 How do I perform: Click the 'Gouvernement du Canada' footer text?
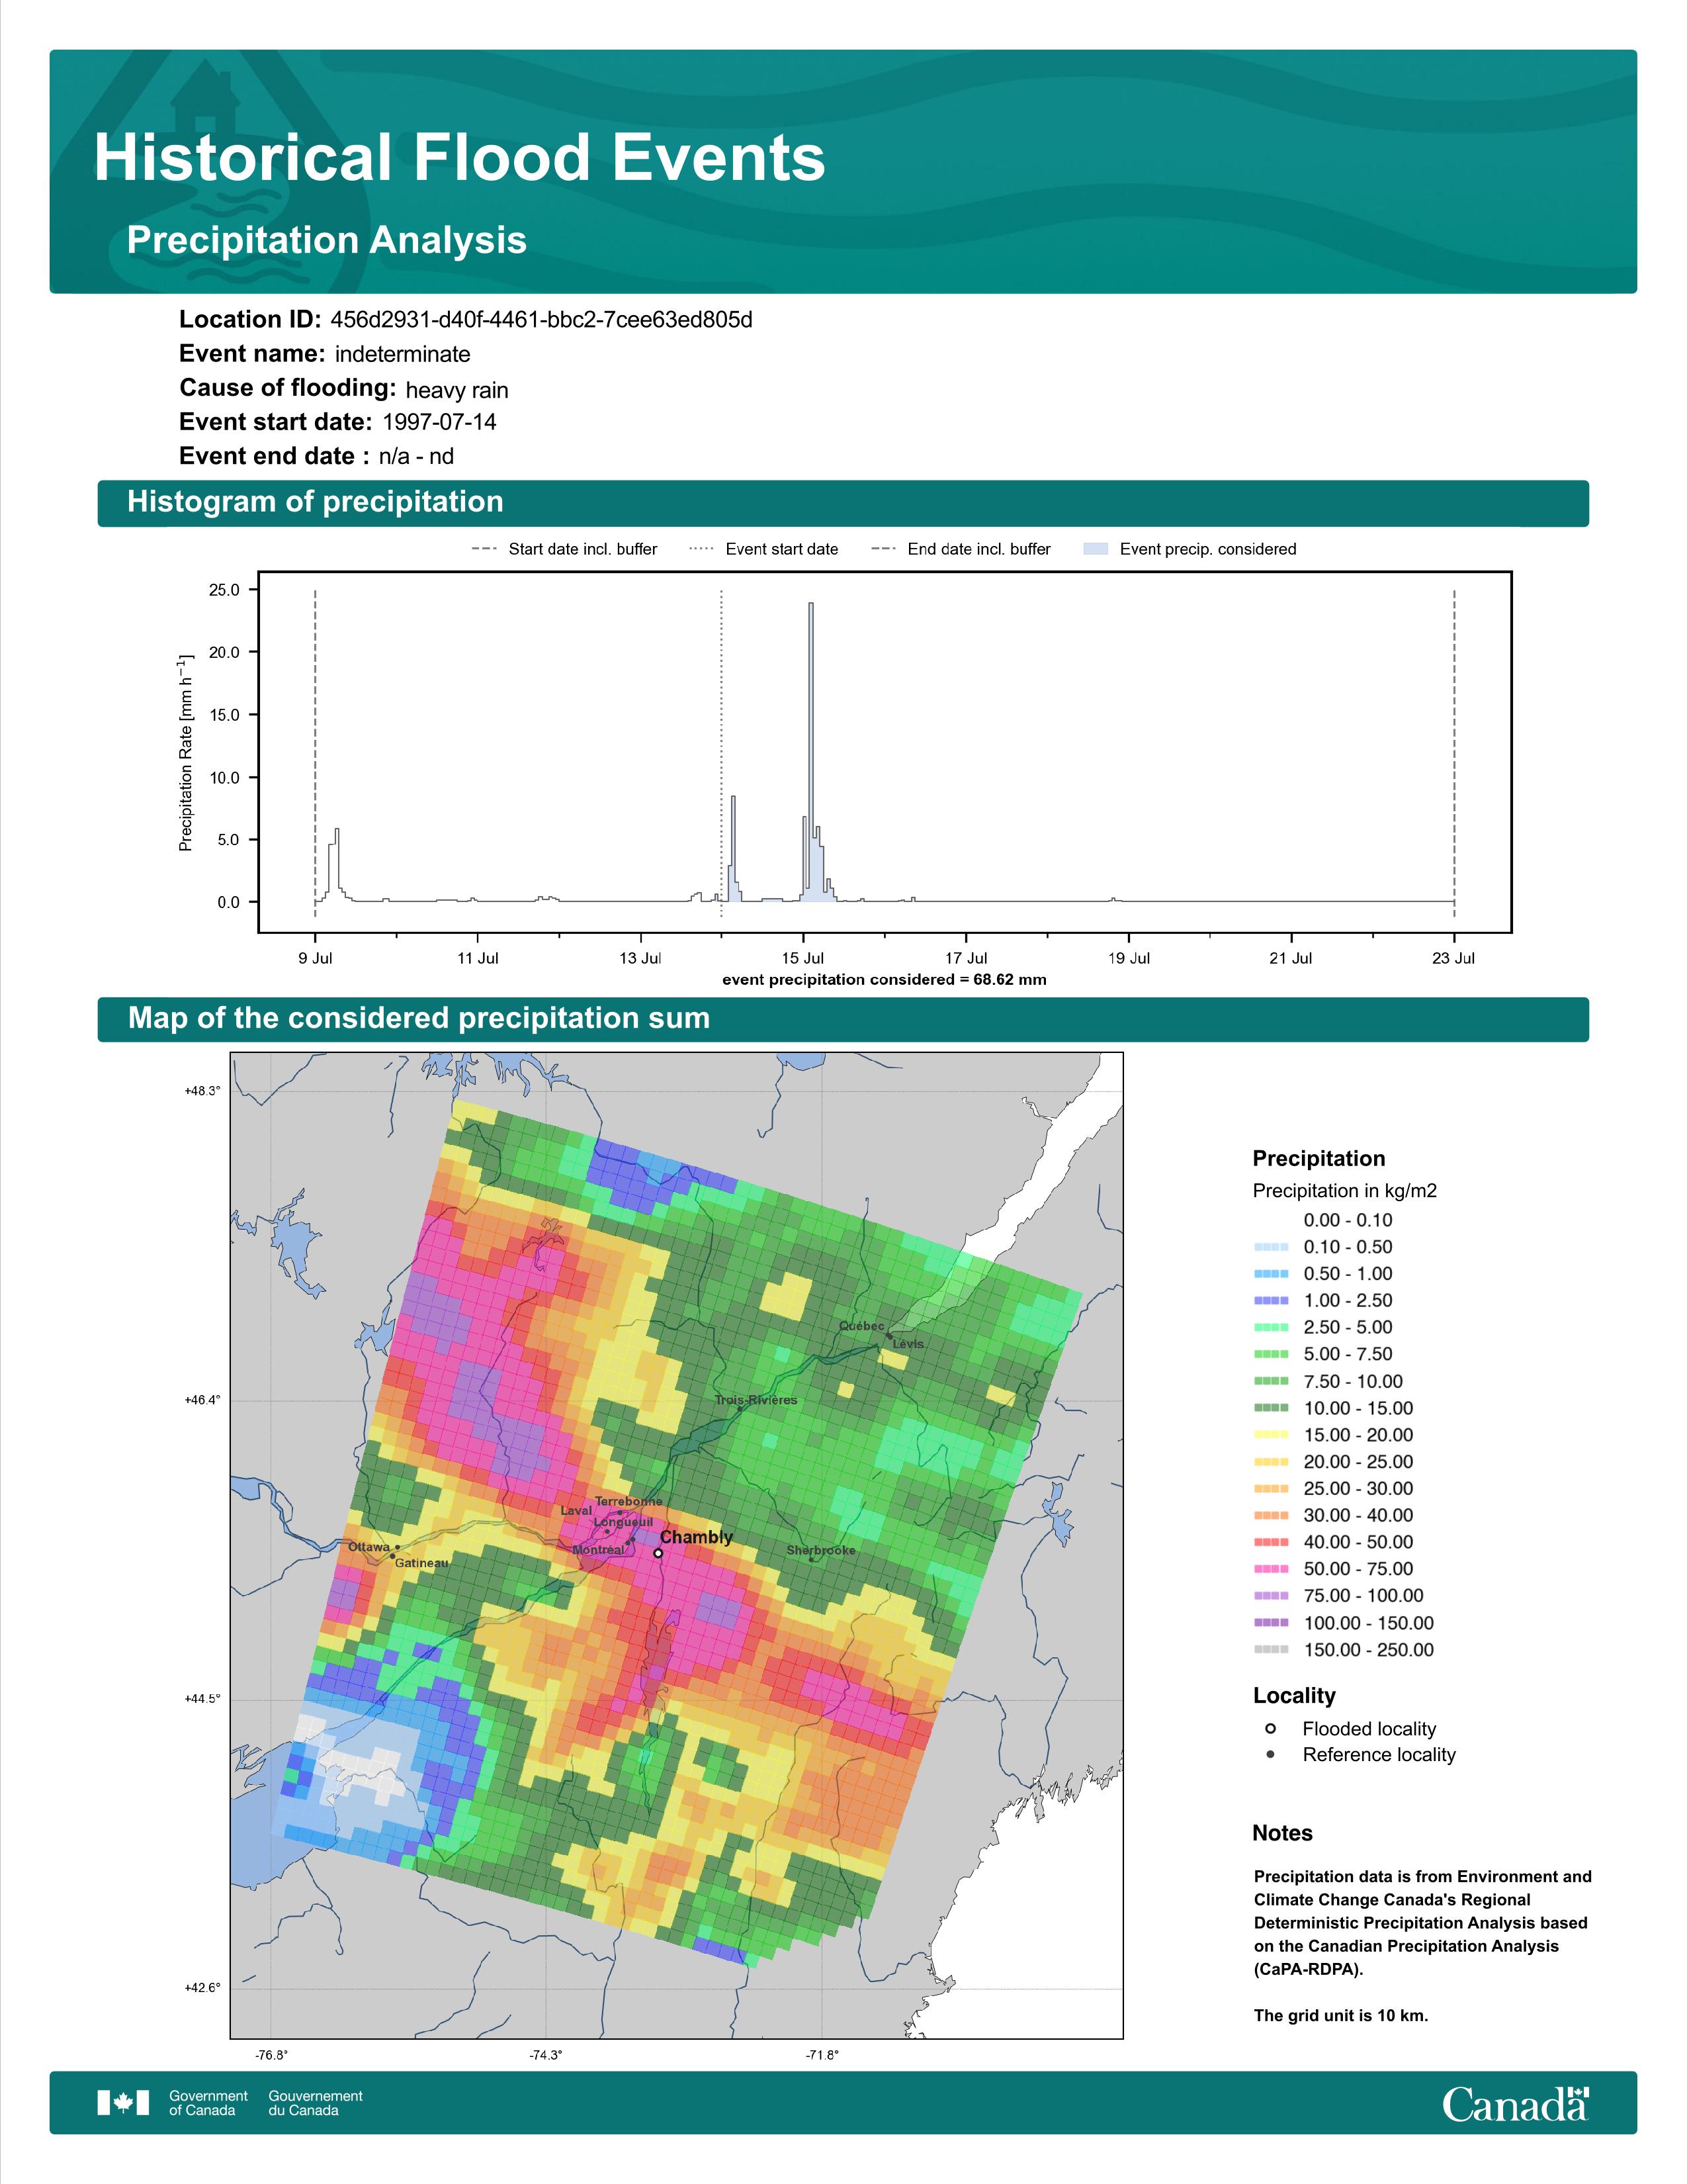[x=315, y=2103]
